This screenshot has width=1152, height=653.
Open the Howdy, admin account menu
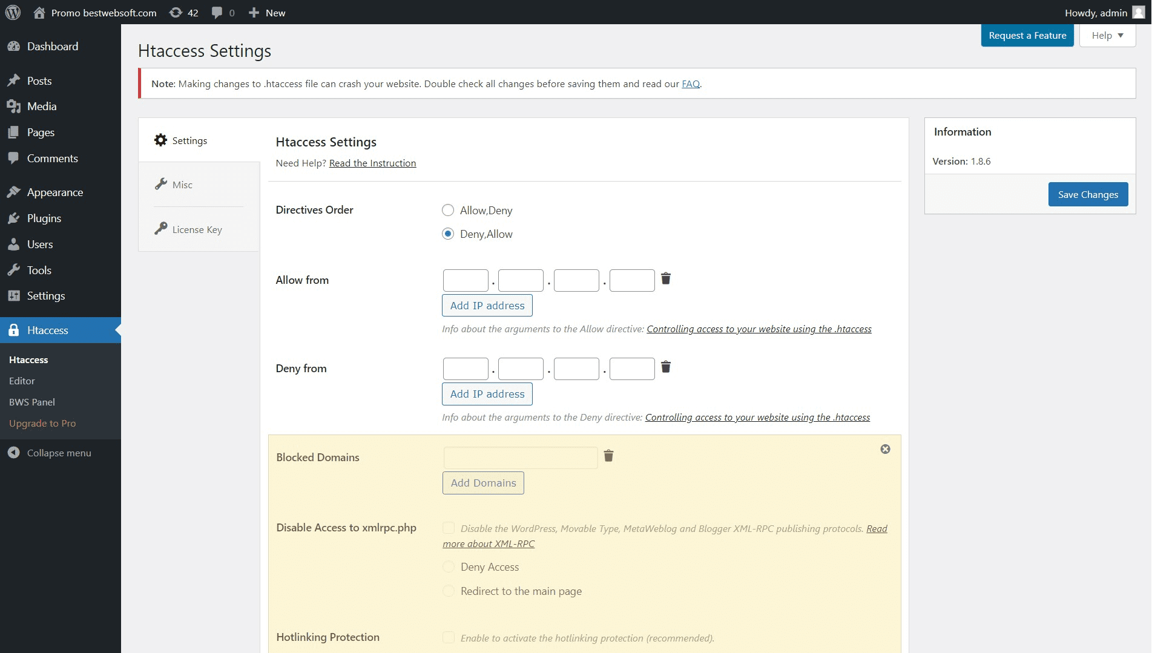(x=1104, y=13)
